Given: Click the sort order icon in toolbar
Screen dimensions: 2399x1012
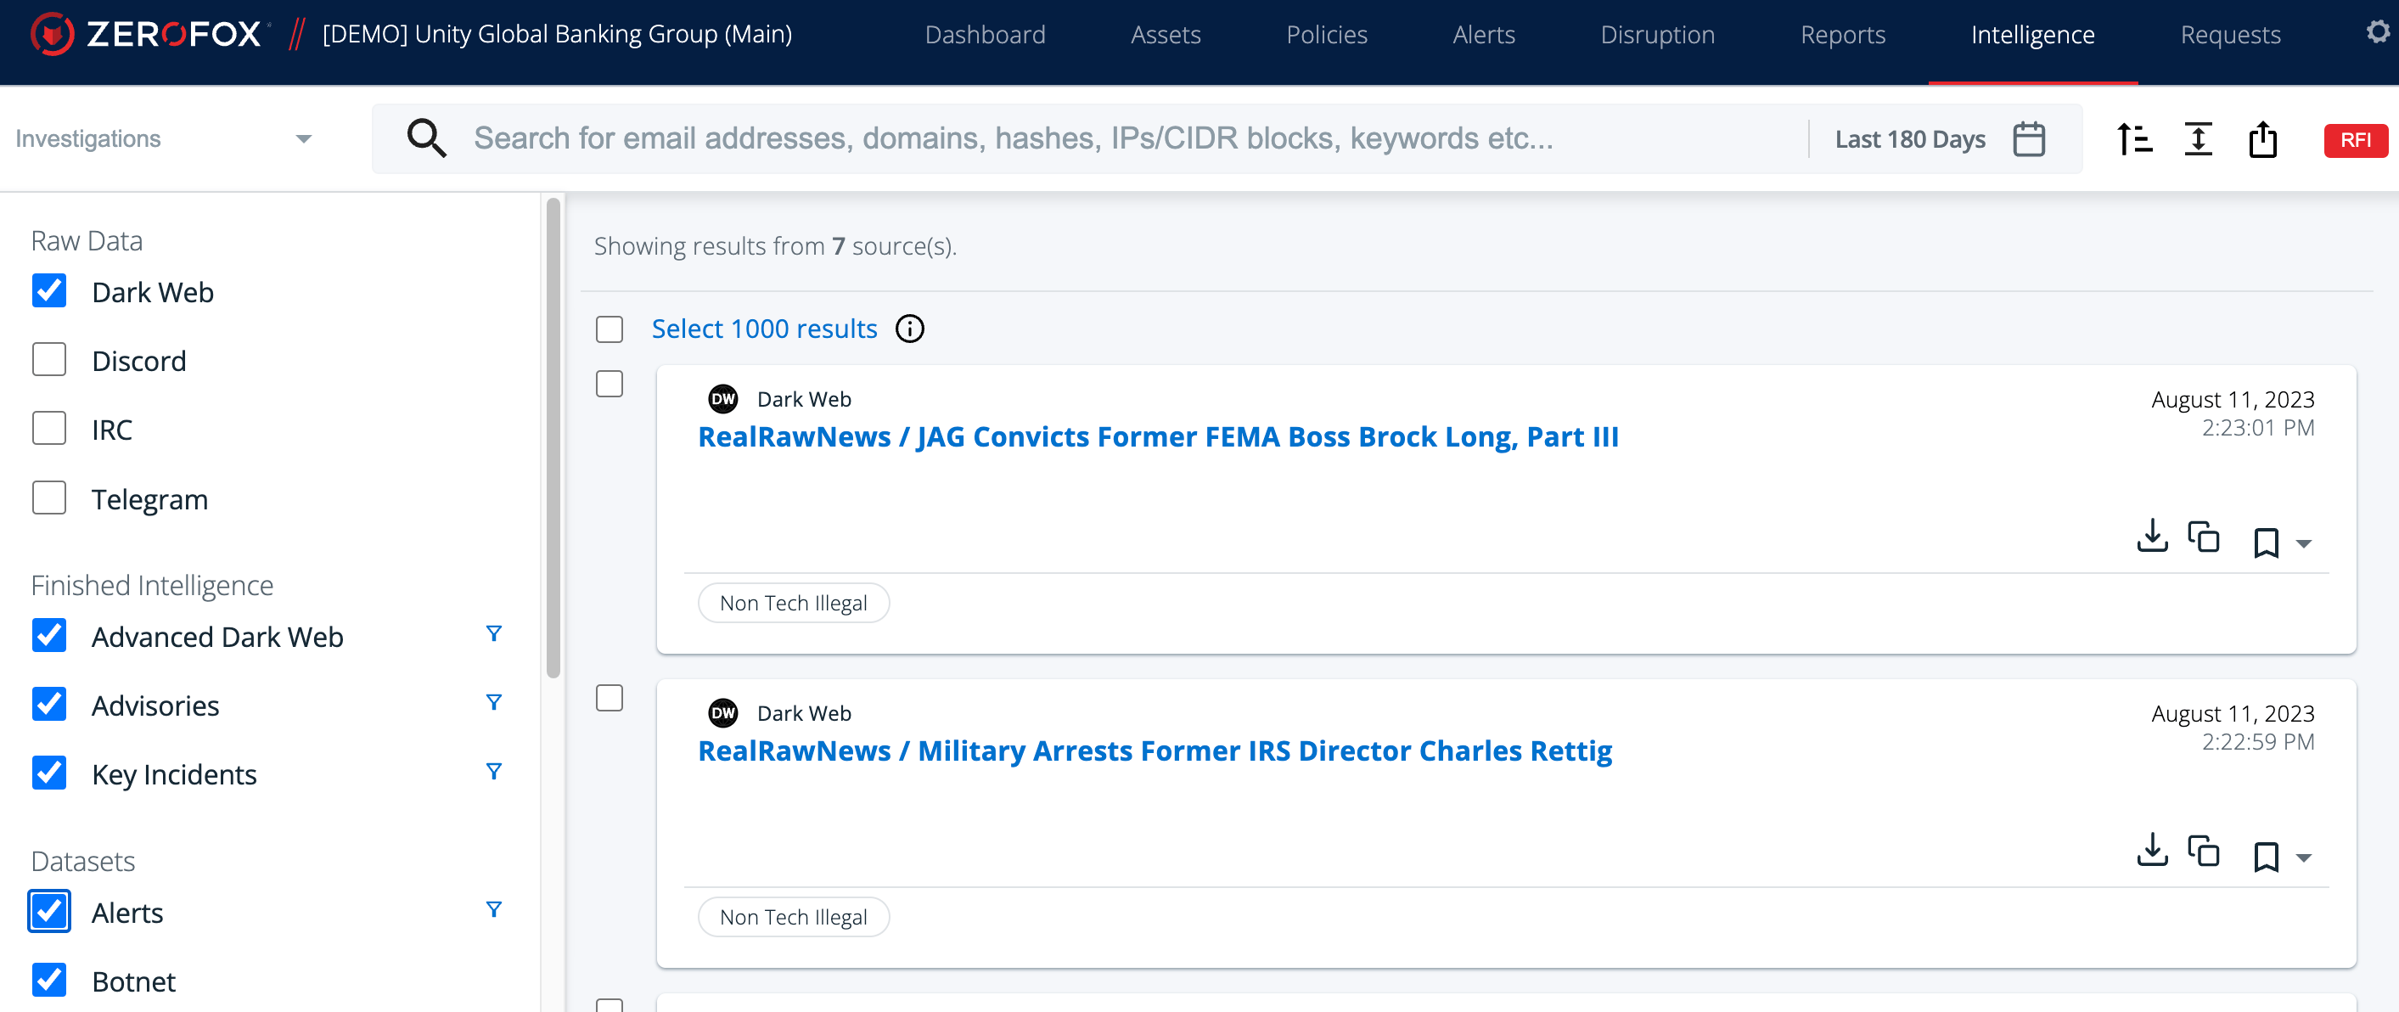Looking at the screenshot, I should point(2133,139).
